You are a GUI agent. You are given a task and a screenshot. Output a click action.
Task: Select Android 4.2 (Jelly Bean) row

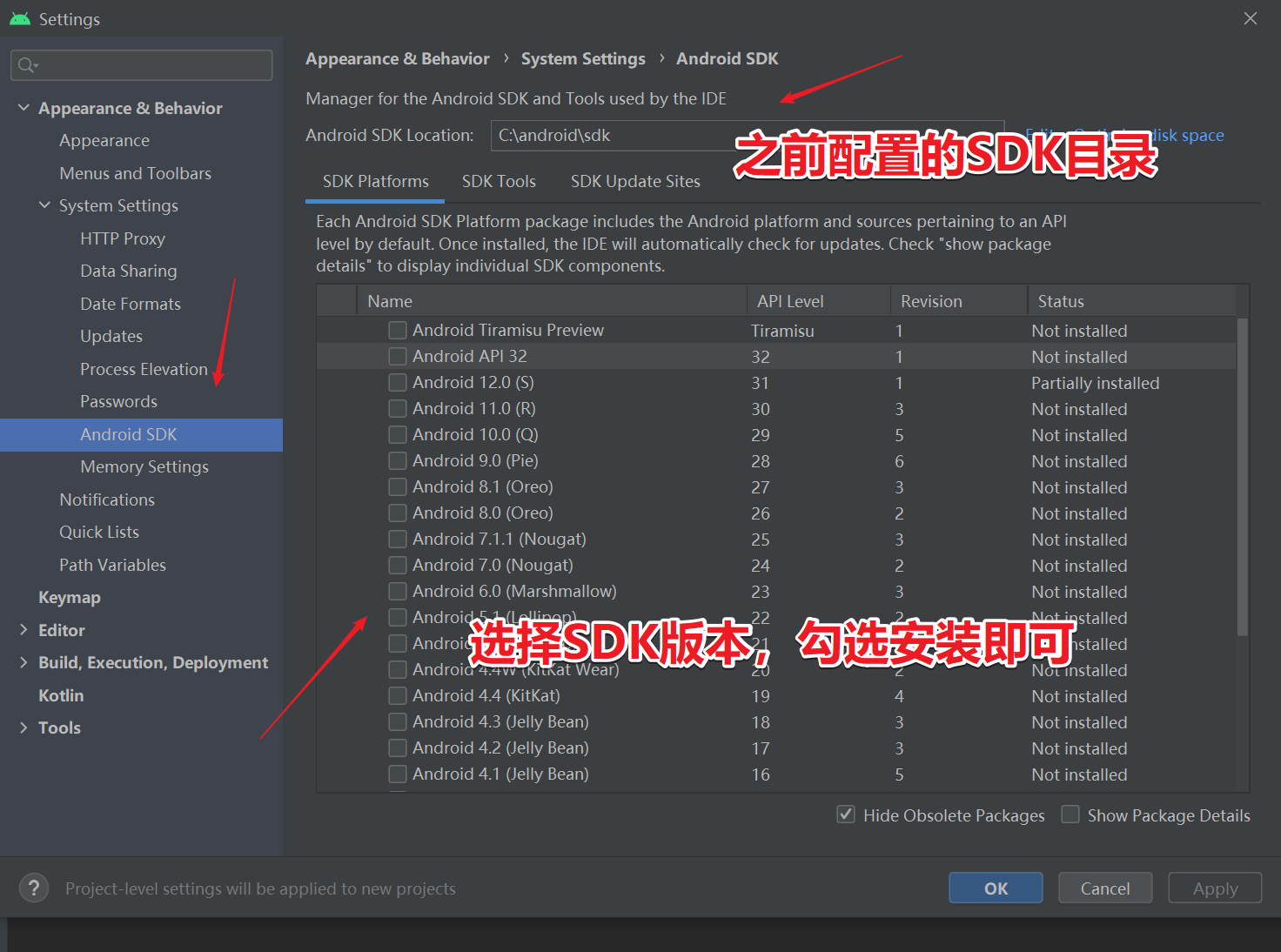[776, 748]
